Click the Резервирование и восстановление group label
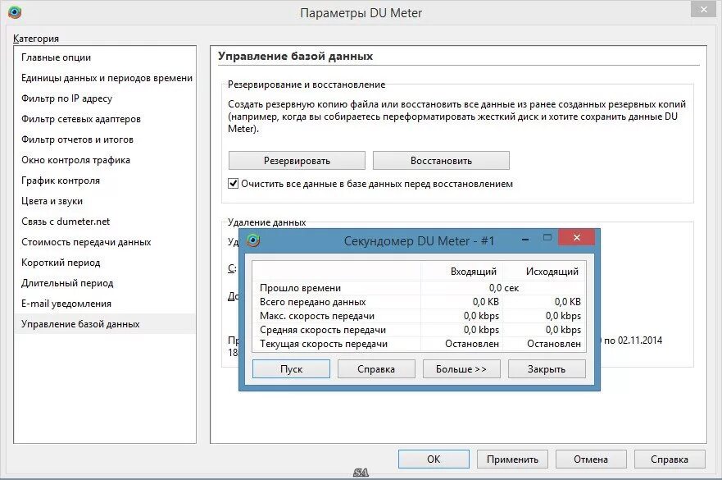The image size is (722, 480). [x=307, y=85]
